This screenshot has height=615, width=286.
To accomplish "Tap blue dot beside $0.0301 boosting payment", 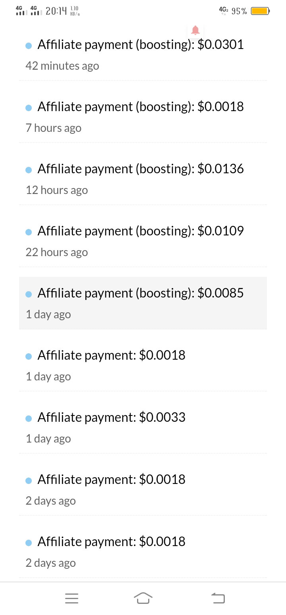I will pyautogui.click(x=29, y=46).
